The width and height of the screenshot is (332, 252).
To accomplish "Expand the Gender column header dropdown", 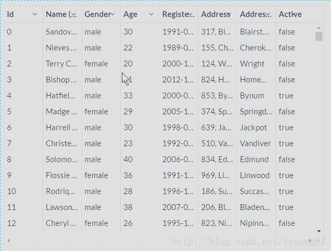I will pos(113,14).
